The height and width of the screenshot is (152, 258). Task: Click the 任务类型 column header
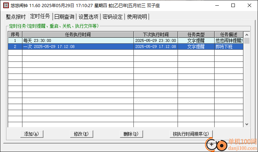coord(196,35)
